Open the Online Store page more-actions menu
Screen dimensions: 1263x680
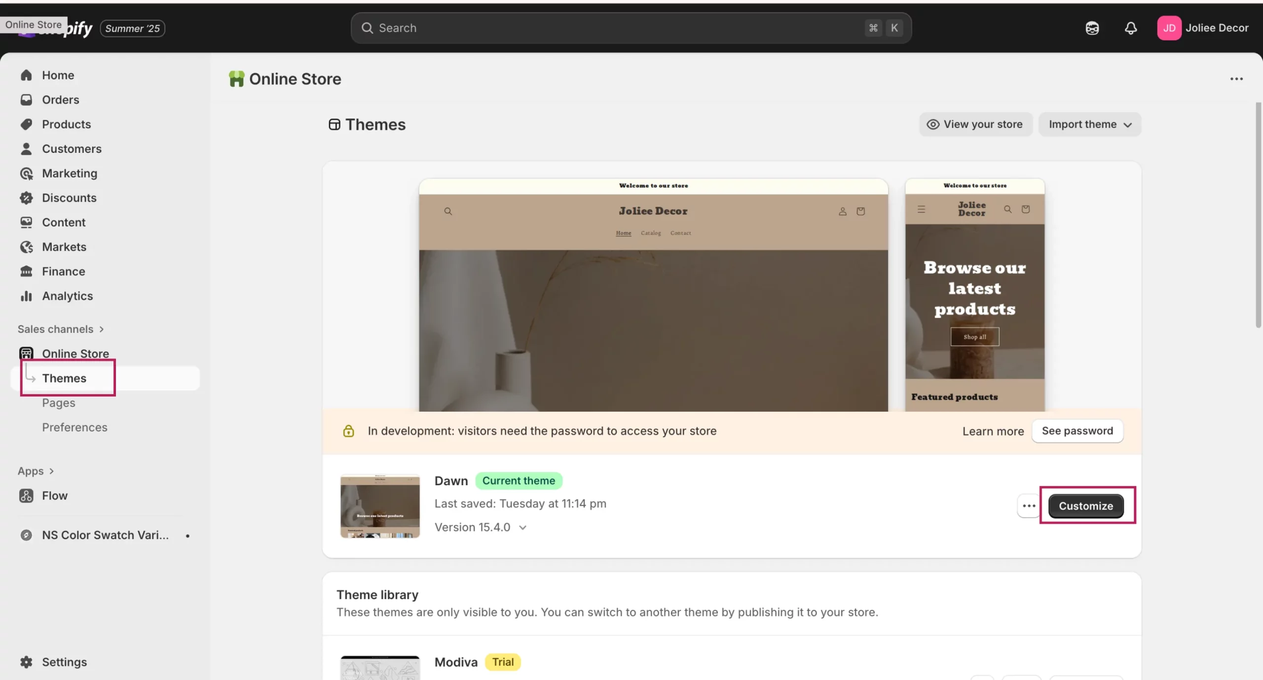[x=1236, y=79]
